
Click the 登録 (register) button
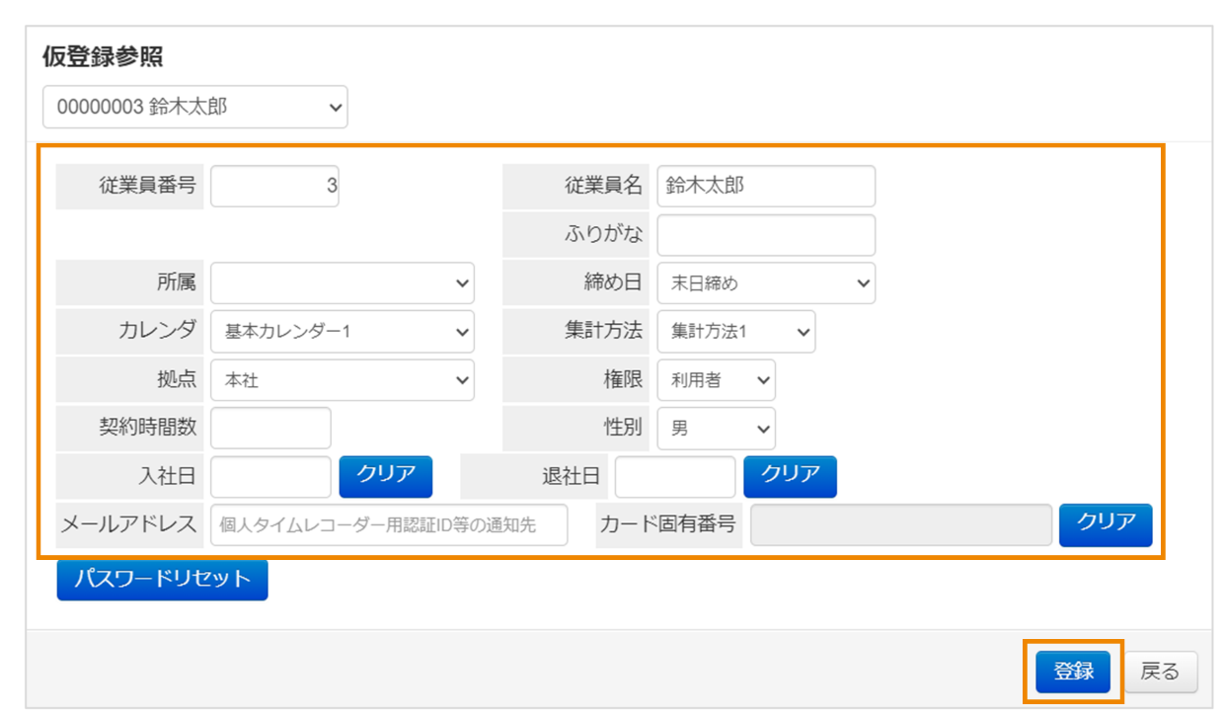1074,671
